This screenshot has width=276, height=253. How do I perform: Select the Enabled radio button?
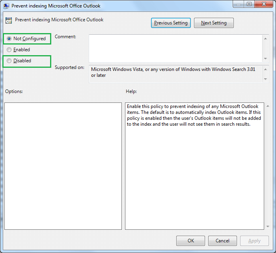[x=9, y=50]
